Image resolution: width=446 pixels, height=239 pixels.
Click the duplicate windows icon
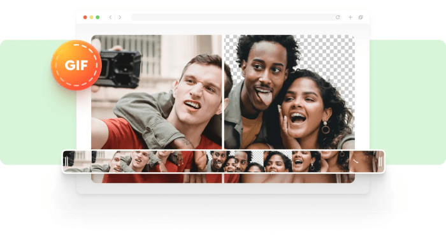click(361, 17)
